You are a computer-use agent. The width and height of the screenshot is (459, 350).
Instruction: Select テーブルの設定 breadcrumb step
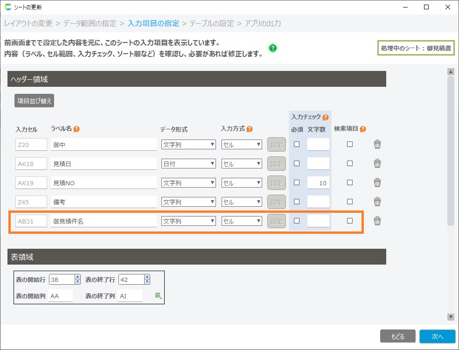[212, 23]
